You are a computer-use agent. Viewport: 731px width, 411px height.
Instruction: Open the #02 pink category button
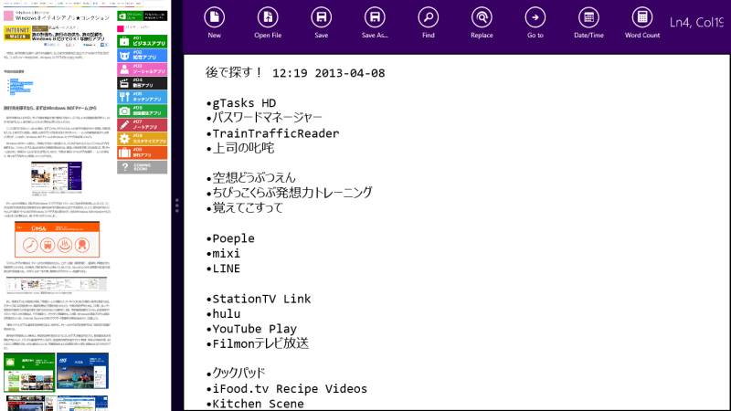point(142,54)
